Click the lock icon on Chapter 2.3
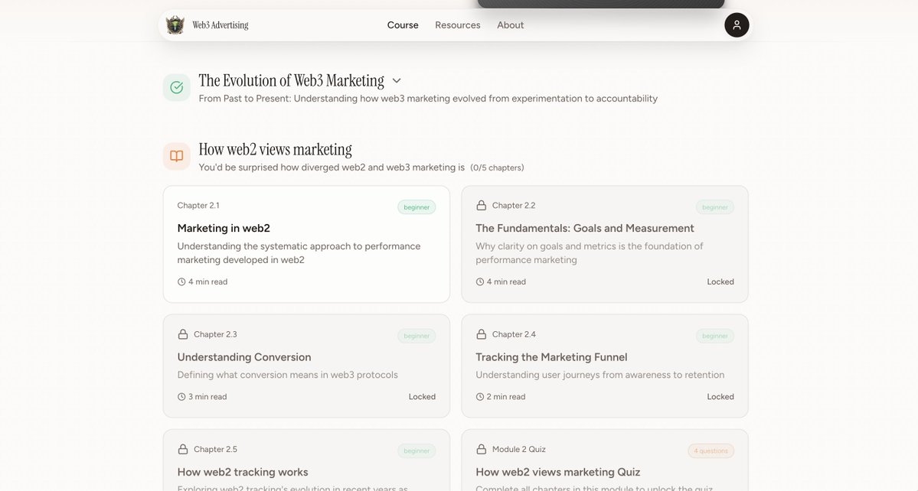This screenshot has height=491, width=918. pos(183,334)
